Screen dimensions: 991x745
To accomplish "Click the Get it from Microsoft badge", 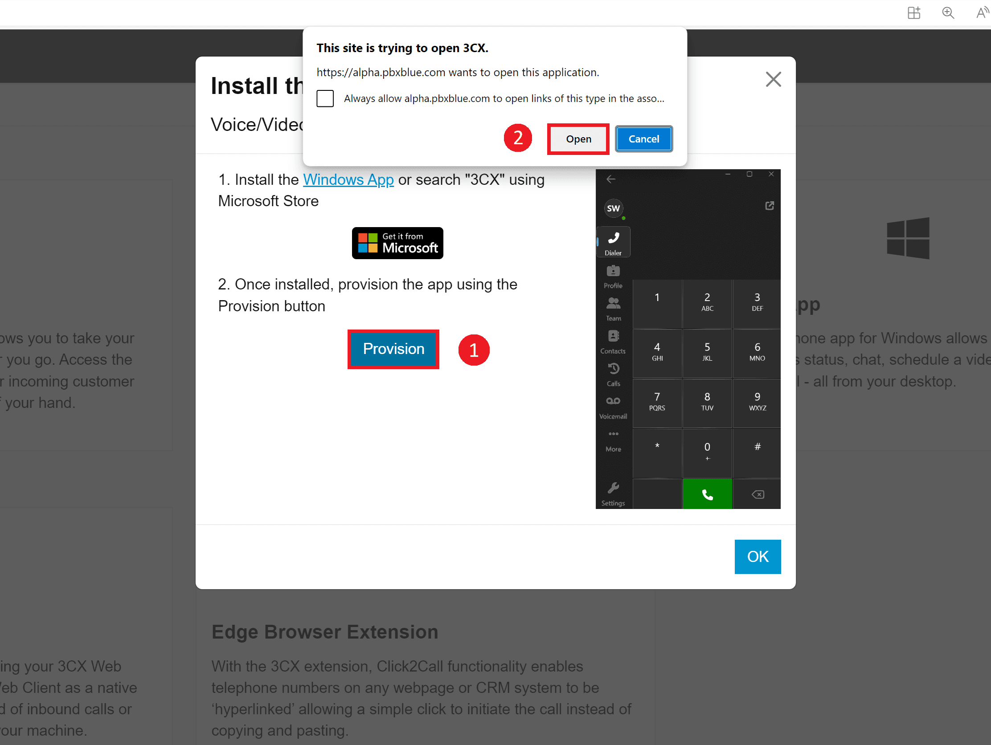I will [x=397, y=242].
